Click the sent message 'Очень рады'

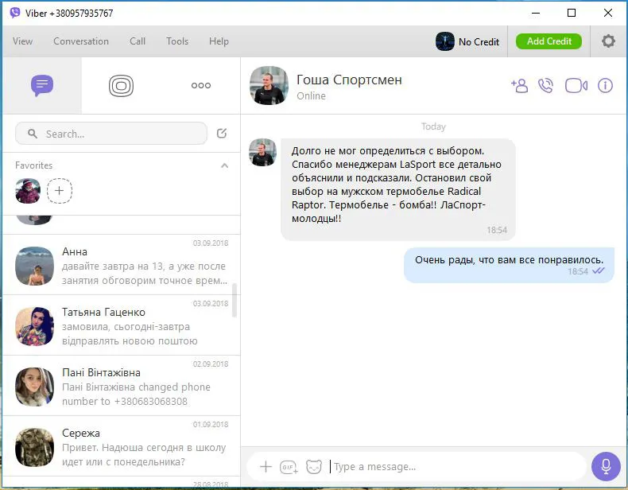coord(509,265)
